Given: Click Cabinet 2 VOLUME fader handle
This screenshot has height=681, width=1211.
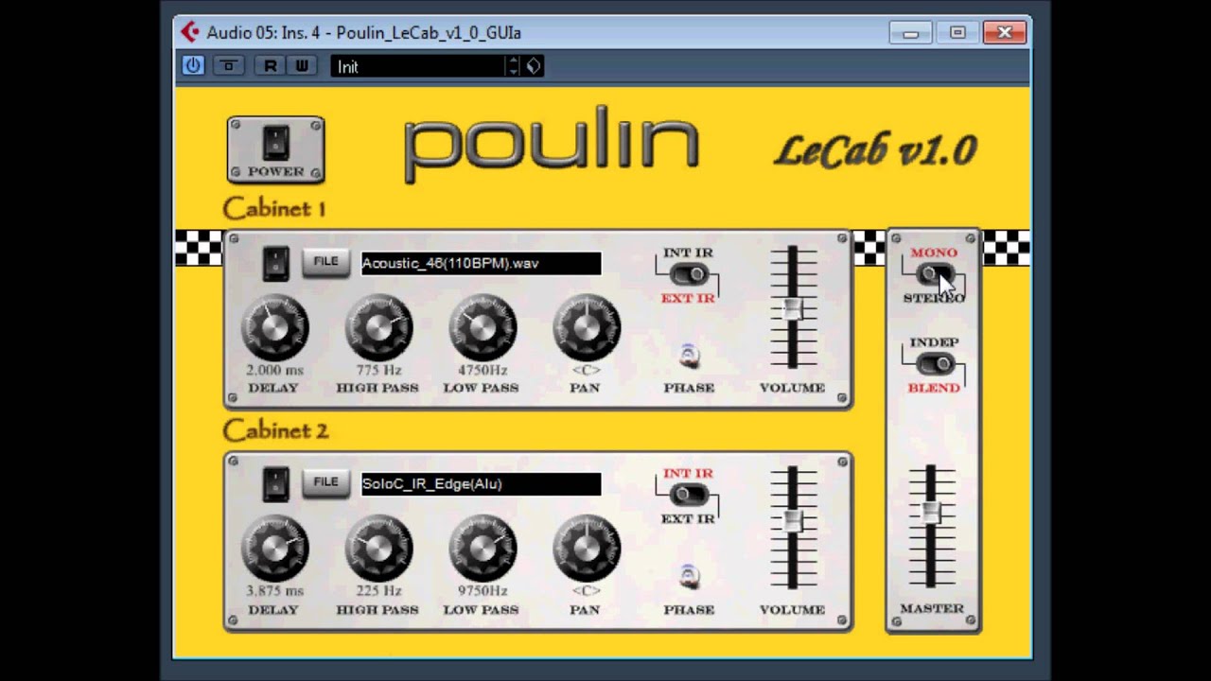Looking at the screenshot, I should [x=793, y=520].
